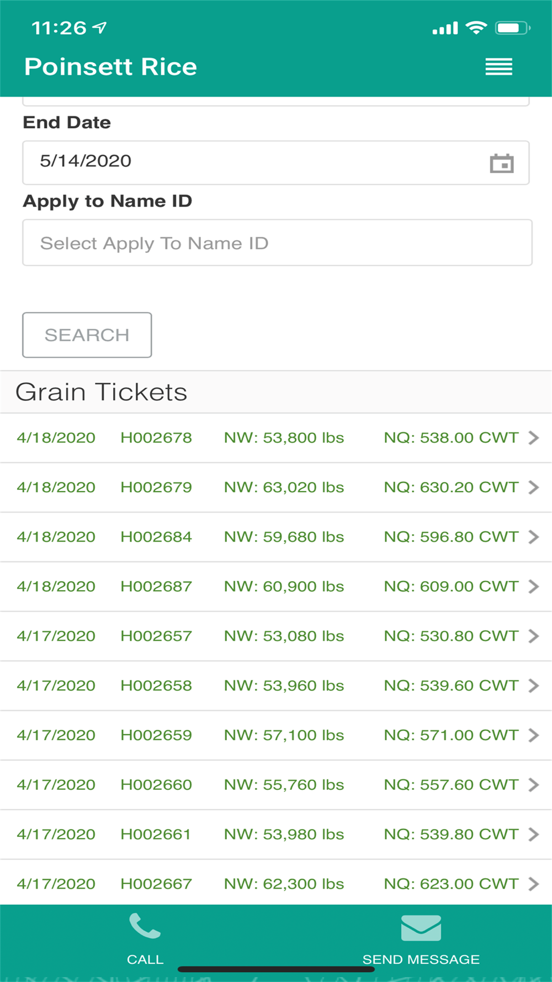
Task: Check the Wi-Fi status icon
Action: (x=476, y=27)
